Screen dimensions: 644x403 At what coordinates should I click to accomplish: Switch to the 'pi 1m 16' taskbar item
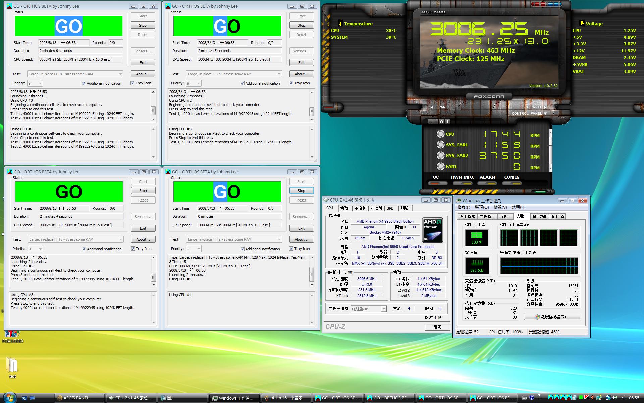coord(286,398)
